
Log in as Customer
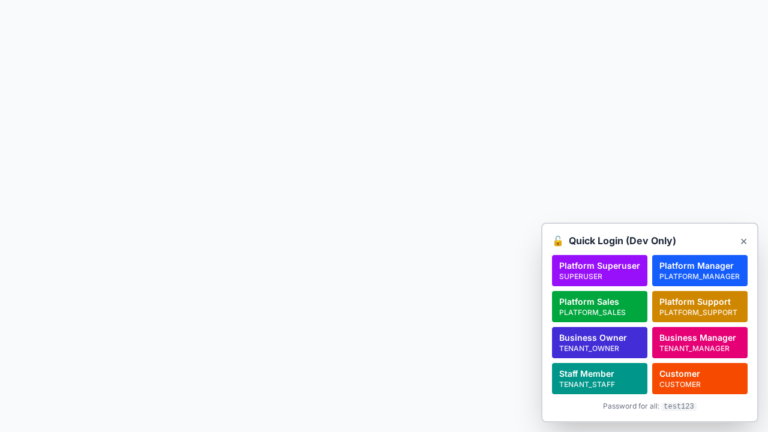click(x=700, y=378)
